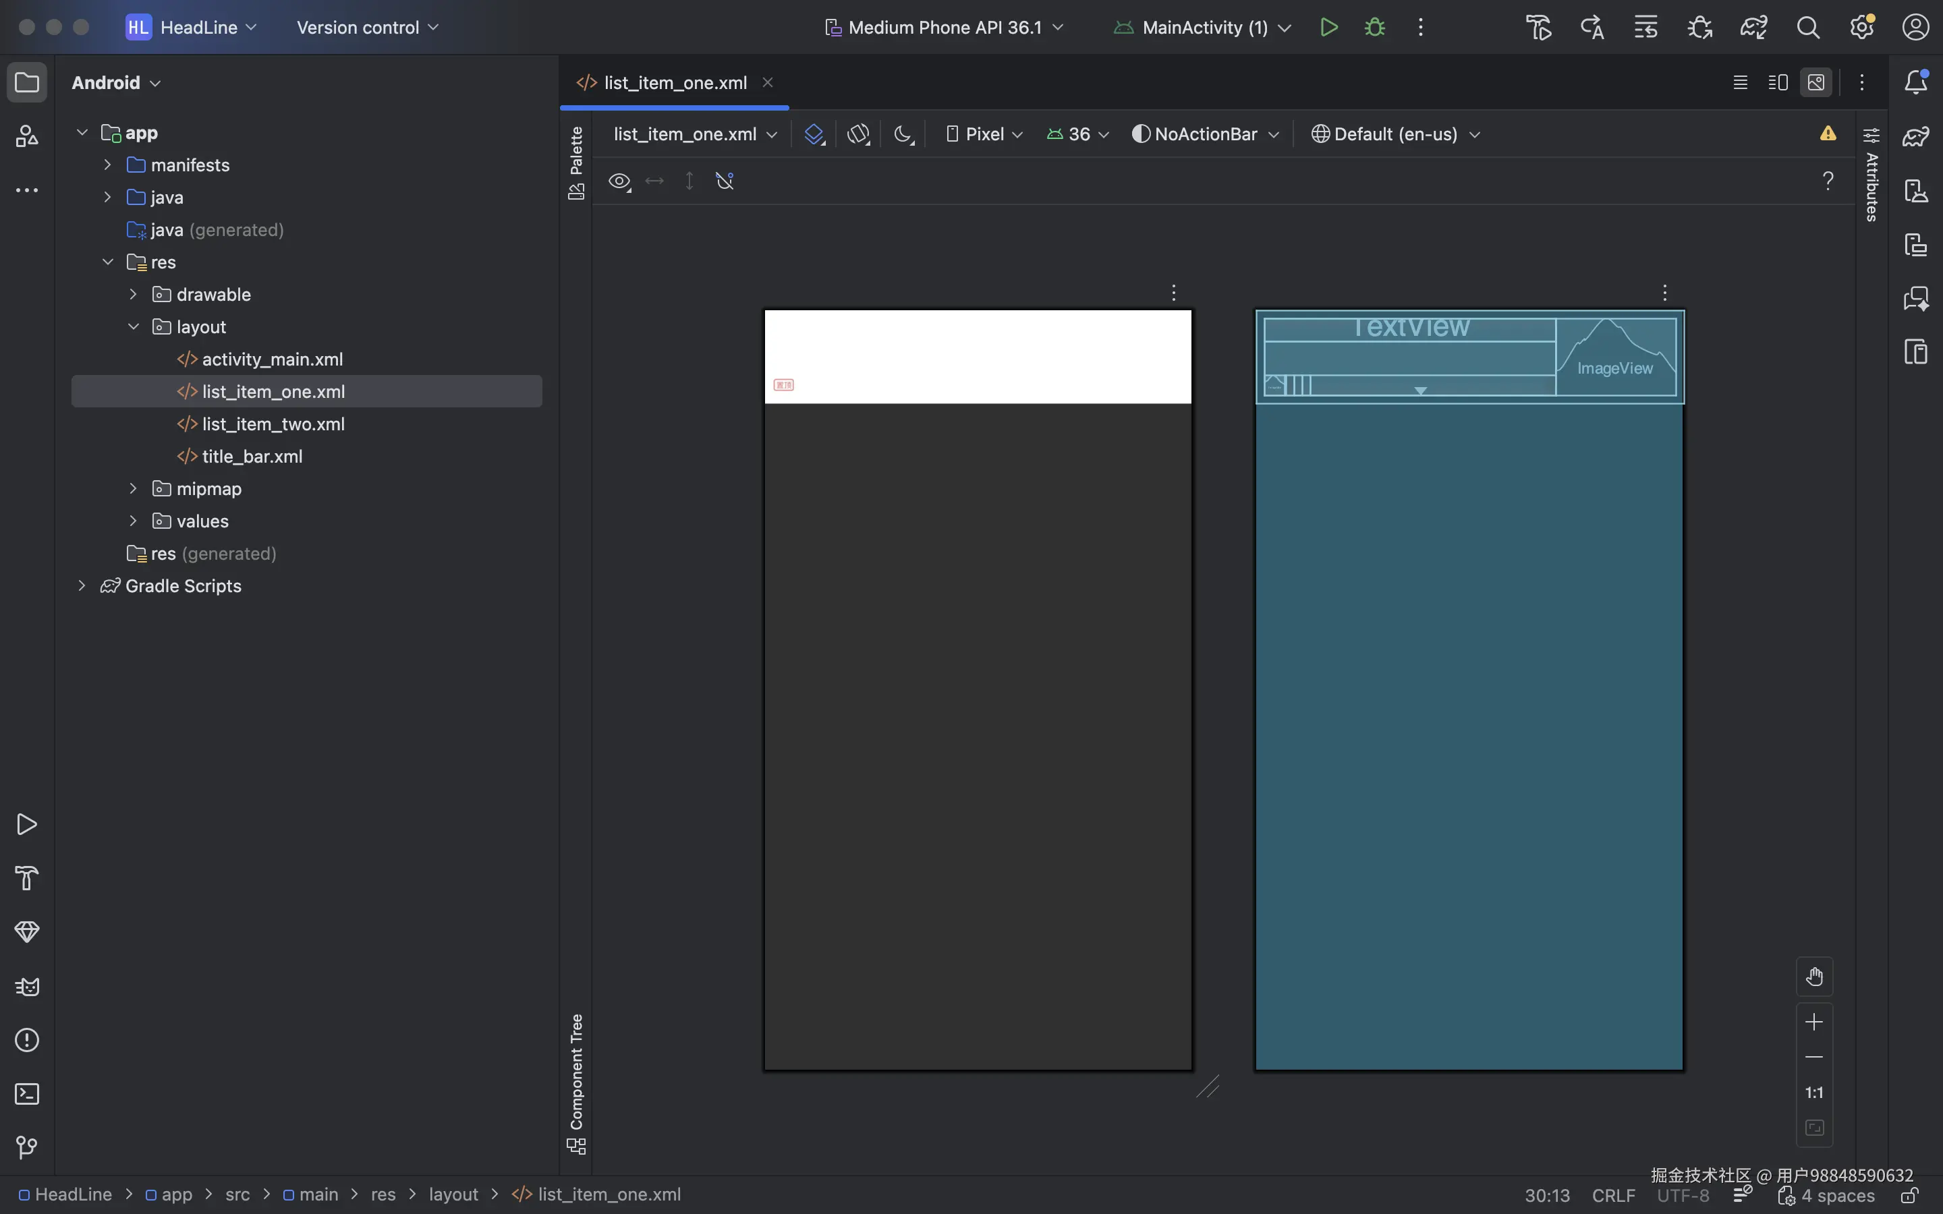
Task: Click the Debug bug icon in toolbar
Action: (x=1374, y=27)
